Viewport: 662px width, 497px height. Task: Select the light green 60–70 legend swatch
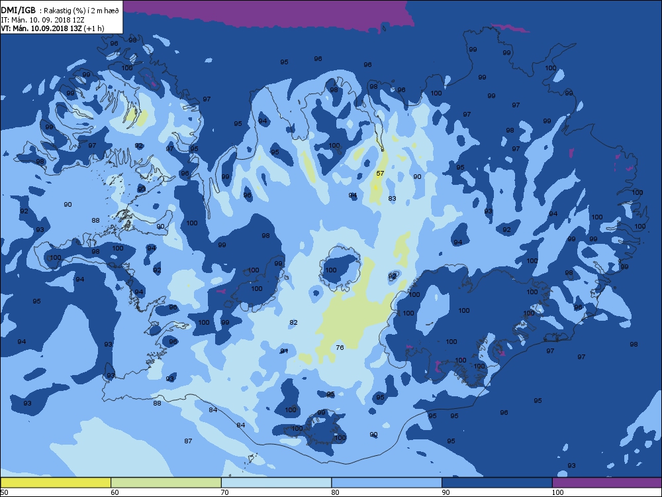tap(166, 482)
